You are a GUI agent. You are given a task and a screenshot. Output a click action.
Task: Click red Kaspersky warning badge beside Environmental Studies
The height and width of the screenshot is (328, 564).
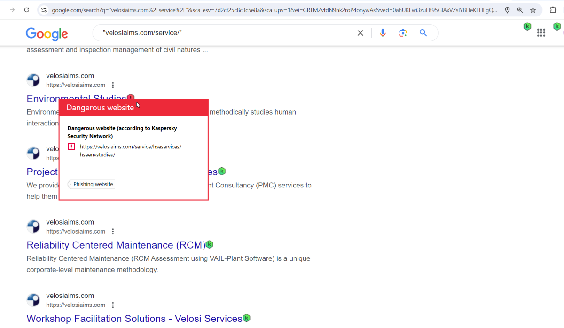[131, 98]
